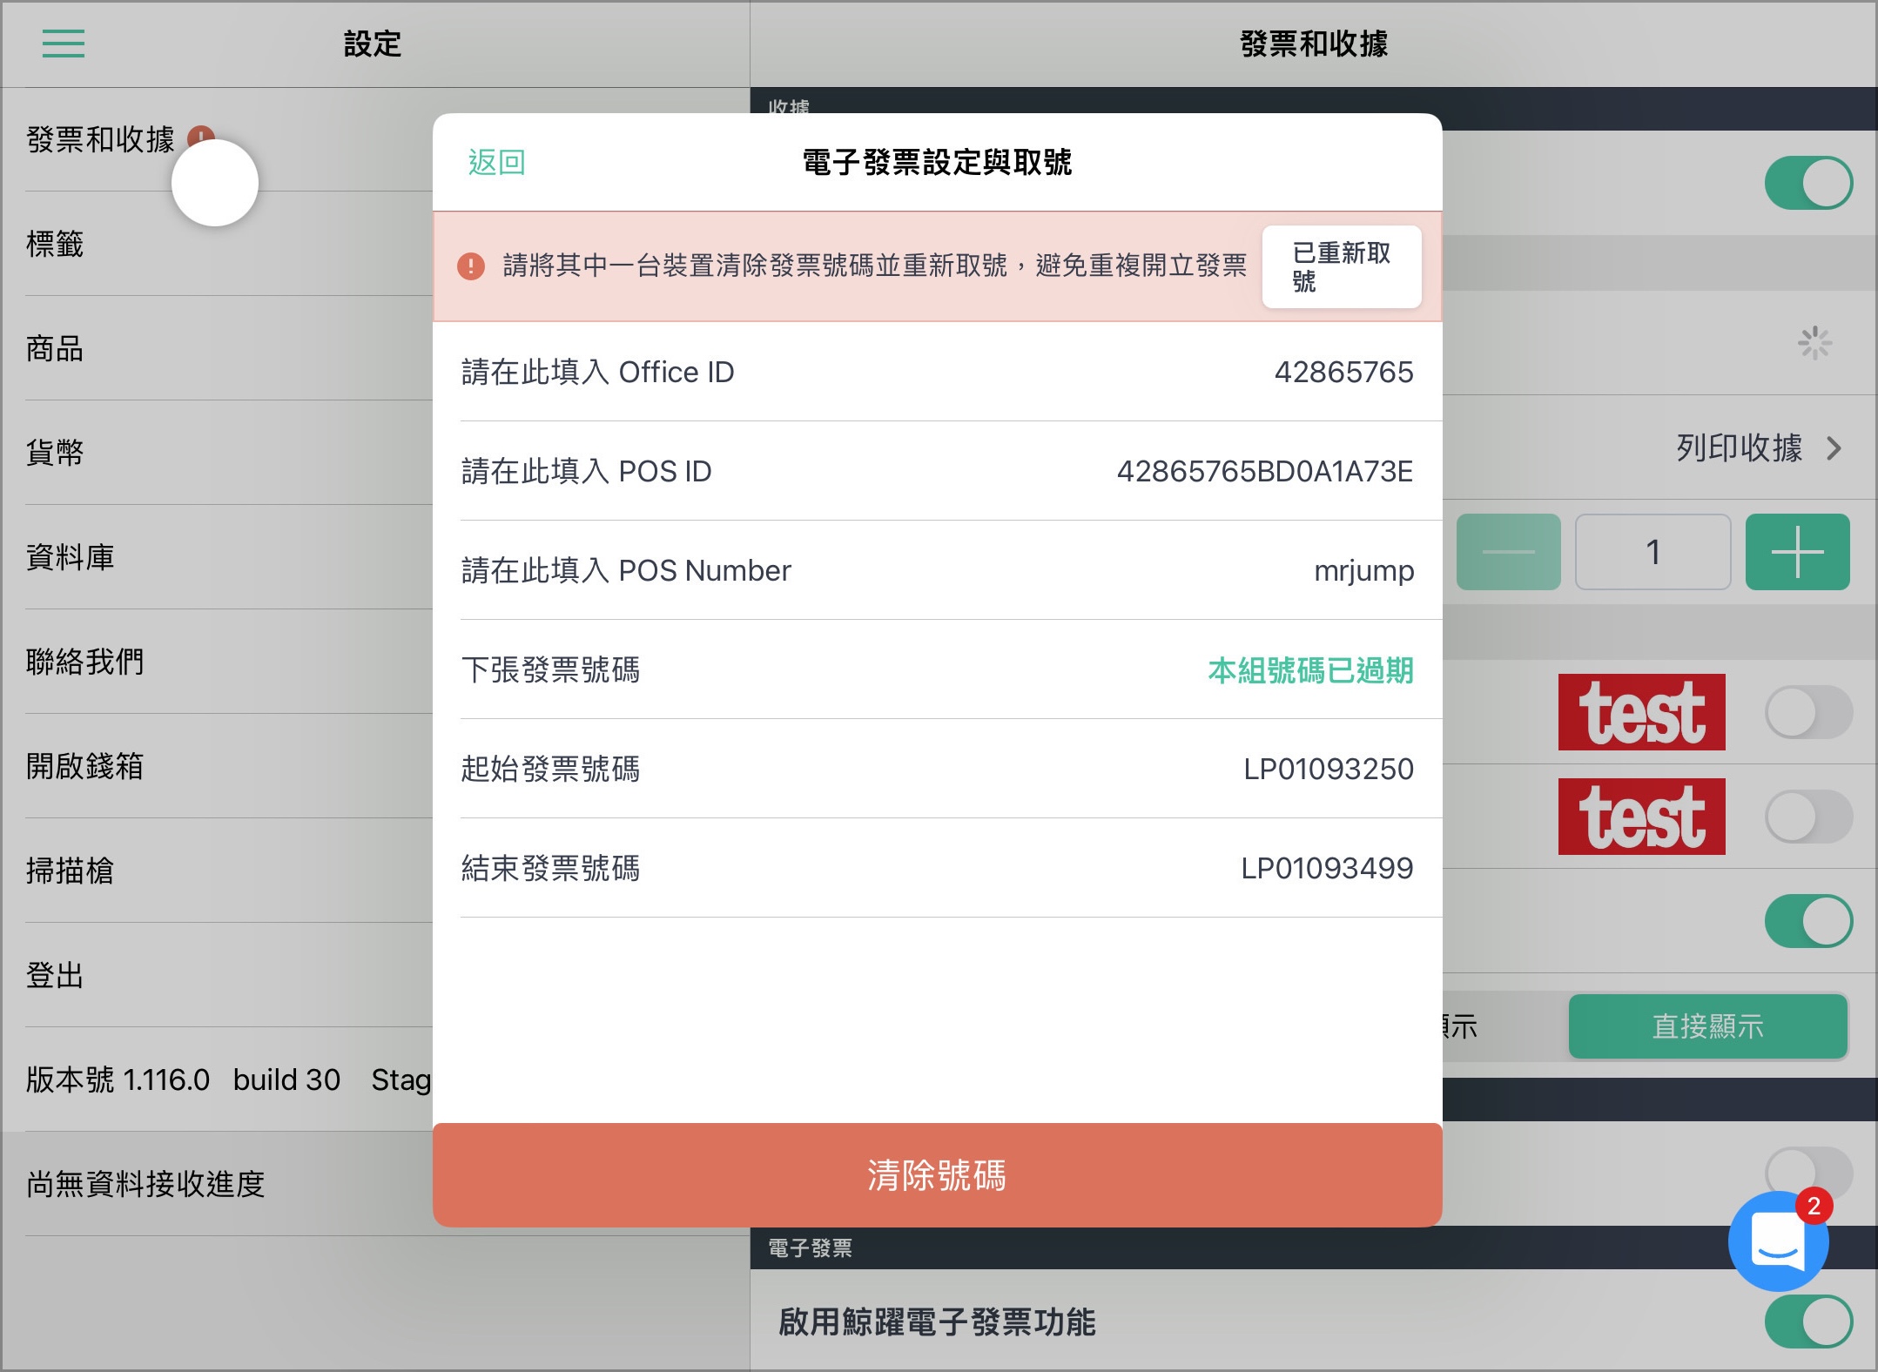Tap 返回 to go back
This screenshot has height=1372, width=1878.
(496, 162)
